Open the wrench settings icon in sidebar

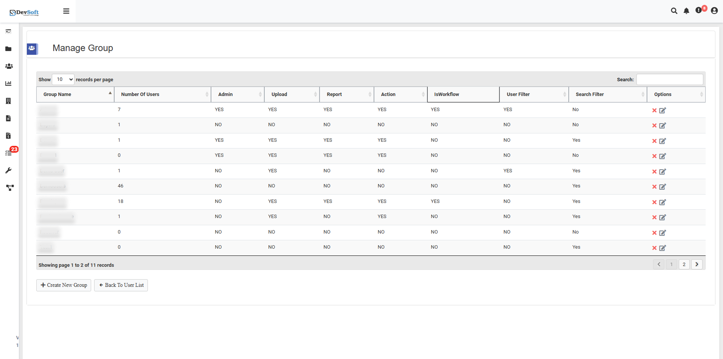click(9, 170)
